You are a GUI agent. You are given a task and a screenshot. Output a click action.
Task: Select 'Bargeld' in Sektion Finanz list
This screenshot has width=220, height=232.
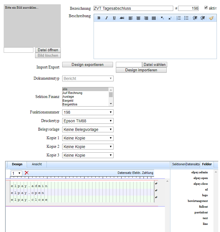[x=85, y=101]
